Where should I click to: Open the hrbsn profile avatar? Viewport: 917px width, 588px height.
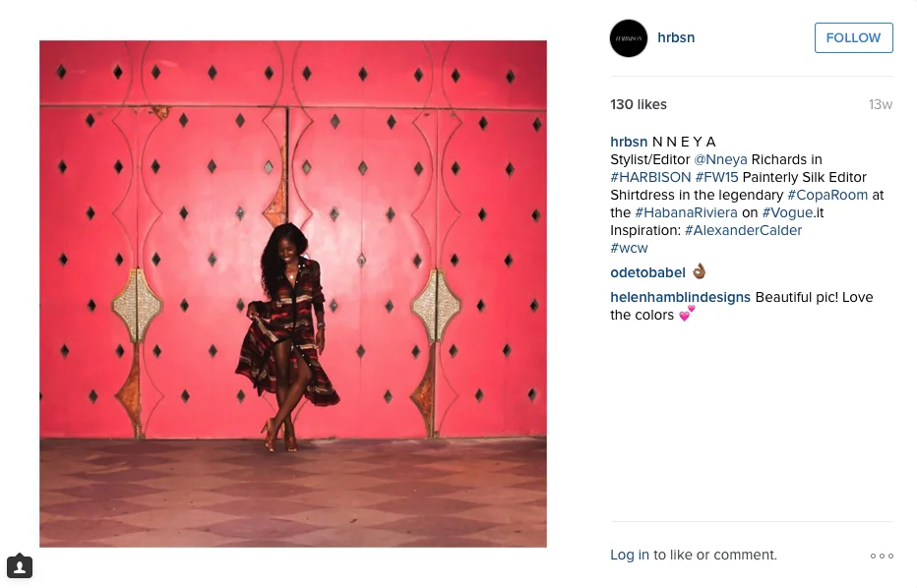(629, 38)
